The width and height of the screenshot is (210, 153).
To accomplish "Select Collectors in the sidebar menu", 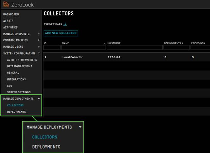I will pyautogui.click(x=15, y=105).
